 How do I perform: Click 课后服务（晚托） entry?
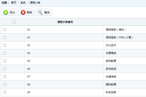pyautogui.click(x=116, y=30)
